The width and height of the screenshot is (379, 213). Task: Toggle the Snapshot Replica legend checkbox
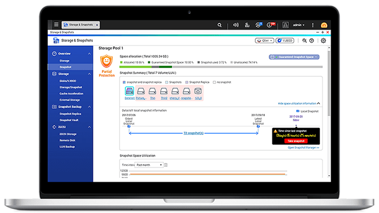coord(186,83)
